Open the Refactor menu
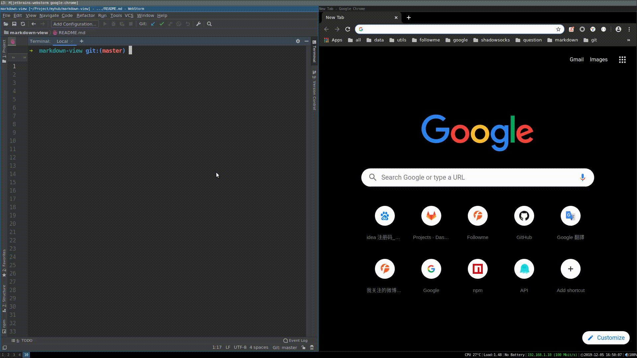 point(86,15)
